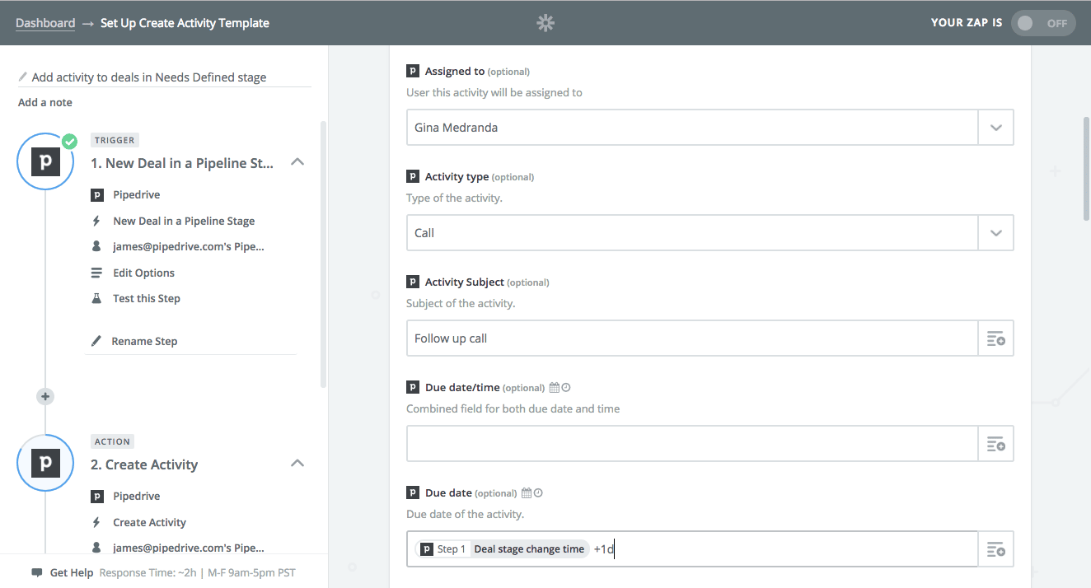Click Get Help link
Viewport: 1091px width, 588px height.
pos(72,572)
